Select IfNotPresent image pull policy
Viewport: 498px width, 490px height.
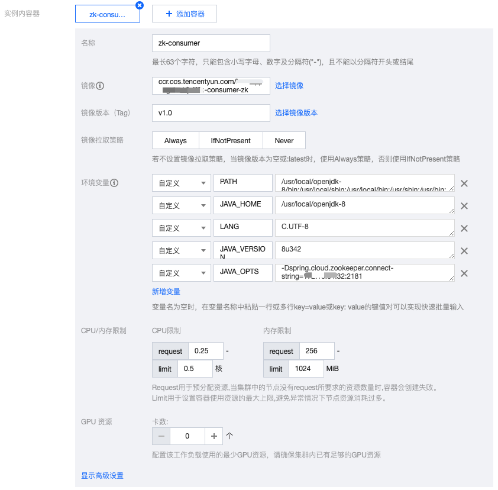[231, 141]
